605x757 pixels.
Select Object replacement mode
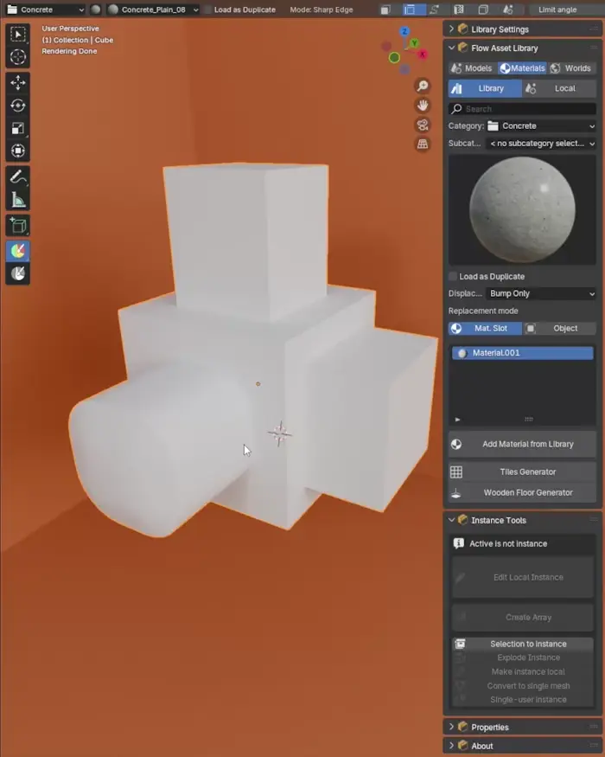pos(560,328)
